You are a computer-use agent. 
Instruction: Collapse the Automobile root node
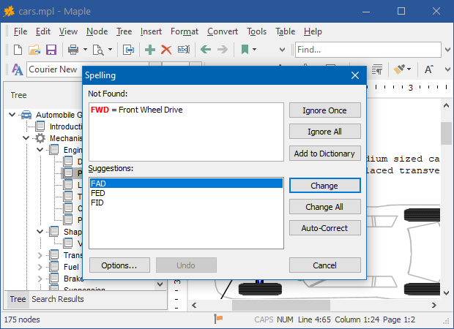point(12,115)
